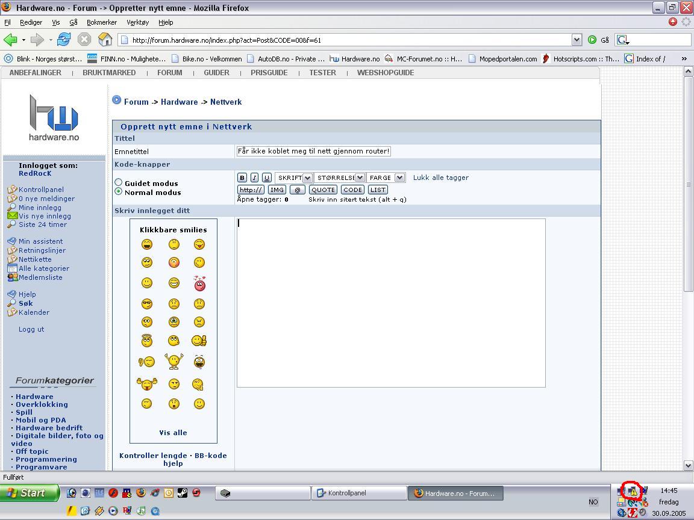This screenshot has height=520, width=694.
Task: Open the STØRRELSE size dropdown
Action: (340, 178)
